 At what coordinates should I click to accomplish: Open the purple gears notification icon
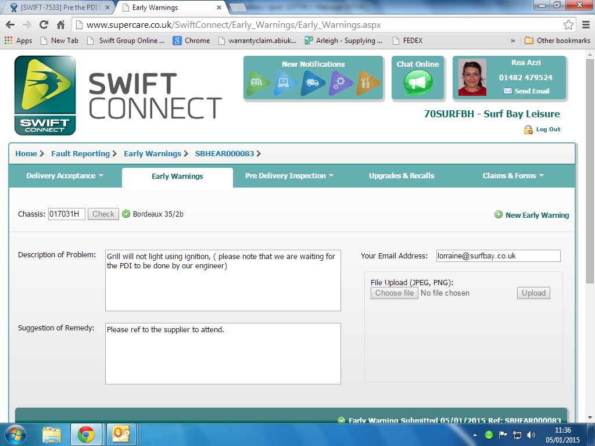click(340, 82)
